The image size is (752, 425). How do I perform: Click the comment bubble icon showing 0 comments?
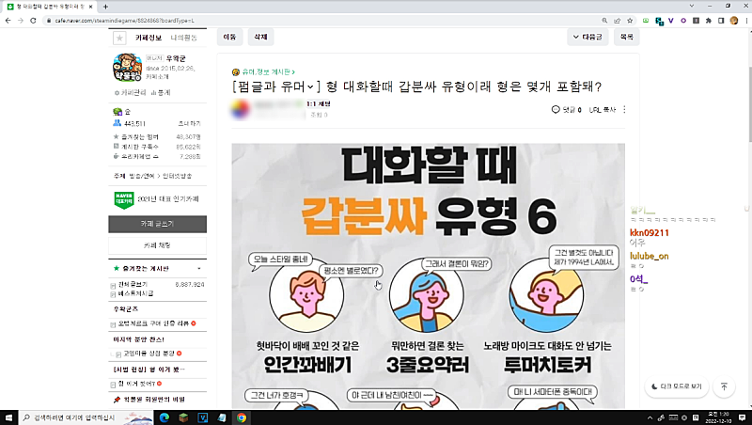[556, 110]
